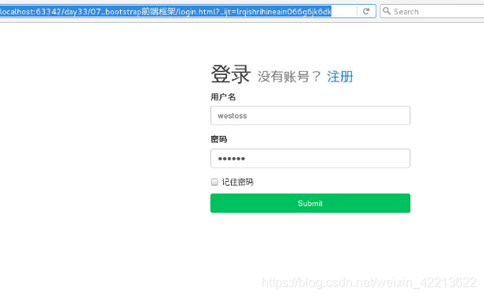The height and width of the screenshot is (297, 484).
Task: Click the 密码 password field
Action: coord(310,159)
